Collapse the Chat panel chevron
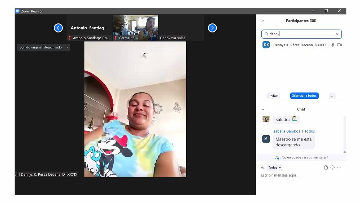This screenshot has width=361, height=203. point(263,109)
